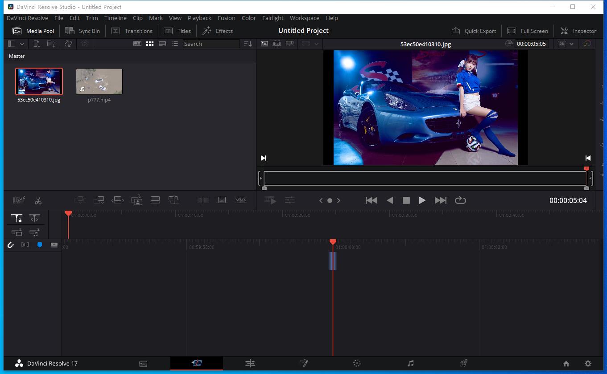Image resolution: width=607 pixels, height=374 pixels.
Task: Click the viewer jog bar scrubber
Action: (x=425, y=179)
